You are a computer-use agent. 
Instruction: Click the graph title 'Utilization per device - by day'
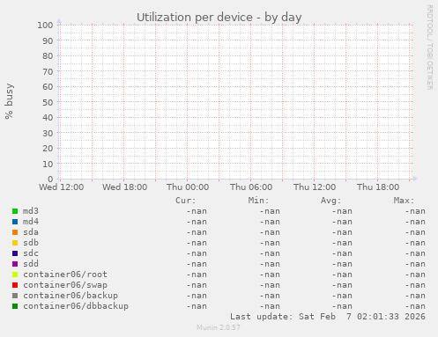pyautogui.click(x=219, y=18)
